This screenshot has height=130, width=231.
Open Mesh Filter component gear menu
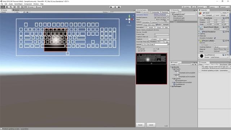click(x=228, y=27)
